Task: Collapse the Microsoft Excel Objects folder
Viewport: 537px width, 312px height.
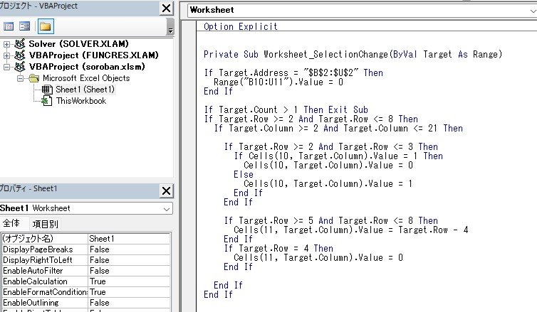Action: [x=20, y=78]
